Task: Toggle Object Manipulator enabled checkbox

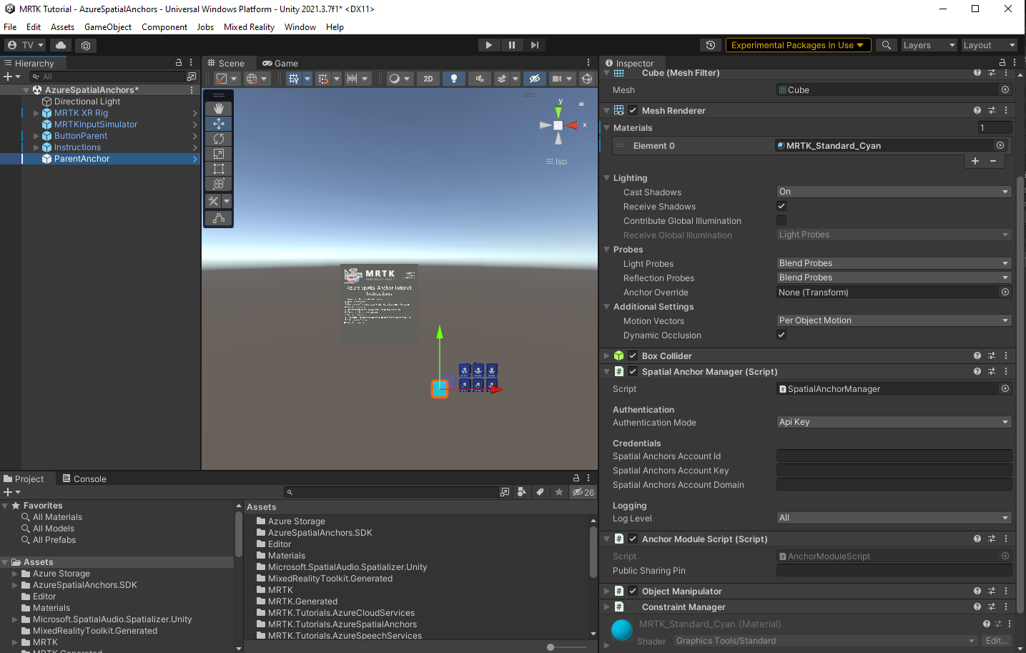Action: 633,591
